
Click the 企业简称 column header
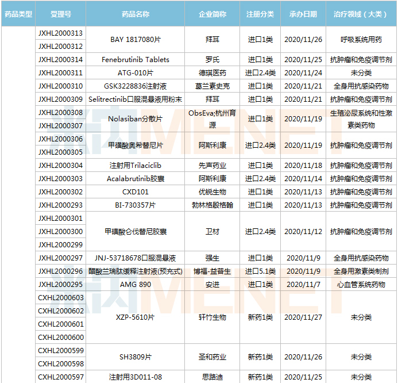[x=212, y=14]
